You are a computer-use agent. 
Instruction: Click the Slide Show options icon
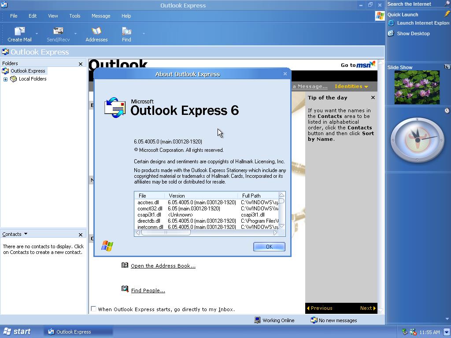(x=447, y=67)
